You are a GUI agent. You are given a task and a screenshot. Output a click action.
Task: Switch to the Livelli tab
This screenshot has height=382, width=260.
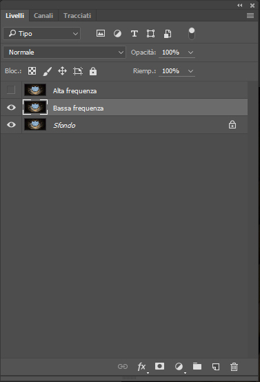[x=15, y=16]
